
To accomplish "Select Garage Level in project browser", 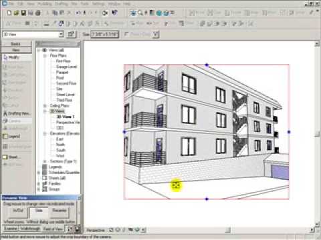I will (x=66, y=67).
